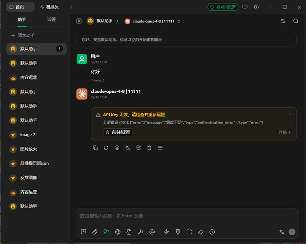Image resolution: width=306 pixels, height=244 pixels.
Task: Click the 默认助手 name in chat header
Action: 104,21
